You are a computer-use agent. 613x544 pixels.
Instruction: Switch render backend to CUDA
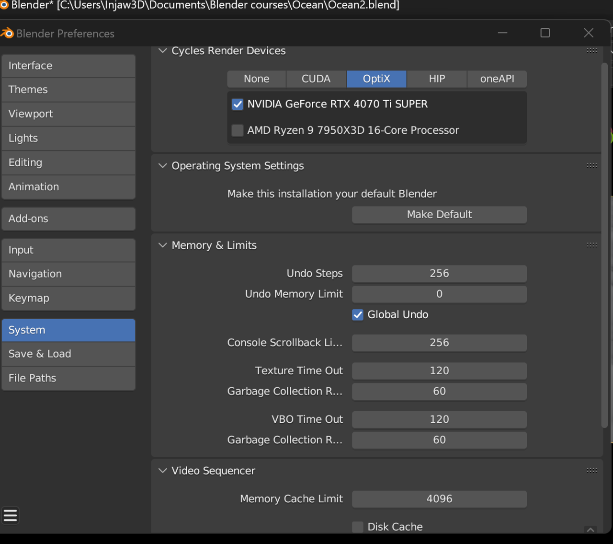point(316,79)
